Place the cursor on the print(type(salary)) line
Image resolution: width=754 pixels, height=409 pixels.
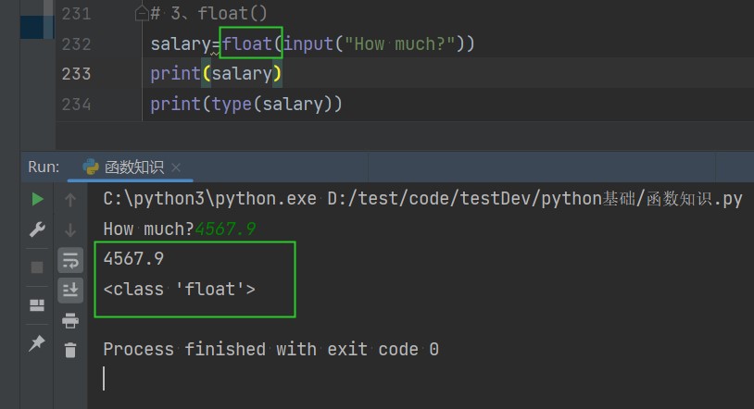pyautogui.click(x=246, y=105)
